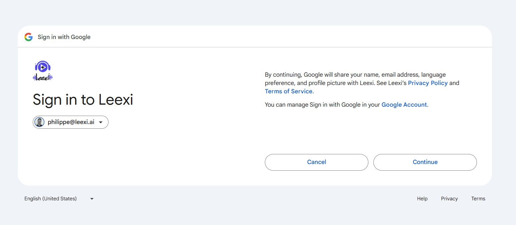Screen dimensions: 516x225
Task: Open Leexi's Privacy Policy link
Action: click(427, 83)
